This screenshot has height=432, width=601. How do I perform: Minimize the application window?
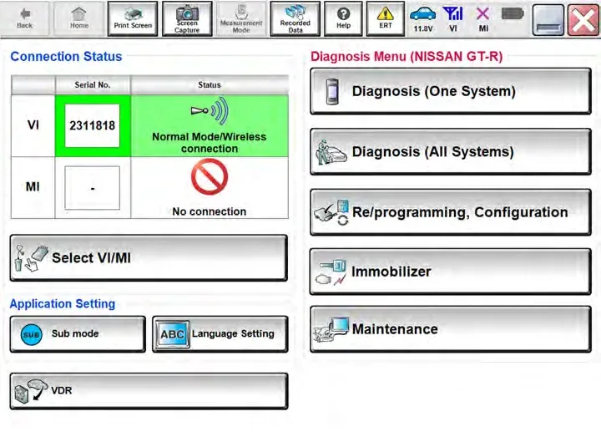548,20
